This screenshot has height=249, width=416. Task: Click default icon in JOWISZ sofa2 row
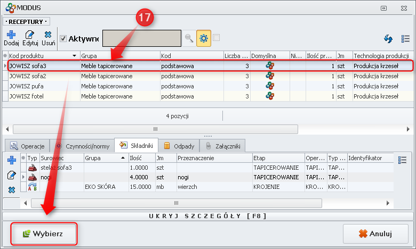tap(270, 76)
